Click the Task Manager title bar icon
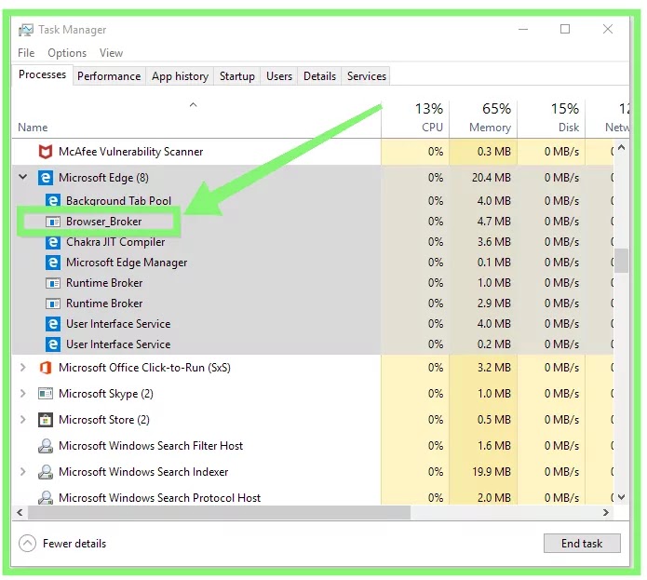Screen dimensions: 647x580 (x=25, y=30)
